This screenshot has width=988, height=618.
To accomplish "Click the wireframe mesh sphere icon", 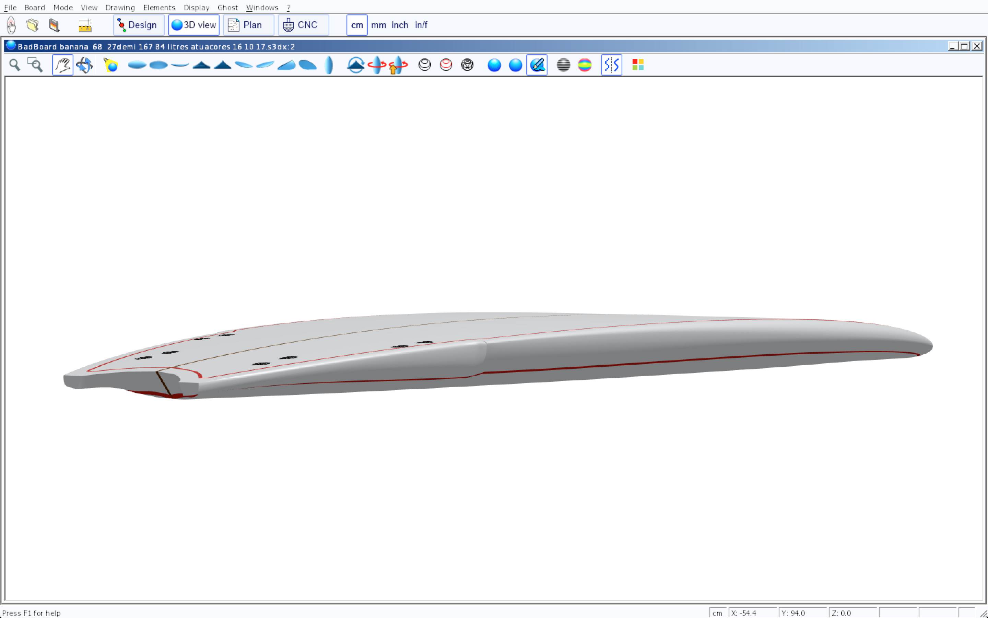I will coord(467,65).
